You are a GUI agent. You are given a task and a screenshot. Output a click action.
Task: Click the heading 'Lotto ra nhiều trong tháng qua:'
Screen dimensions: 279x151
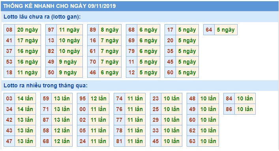[x=45, y=85]
